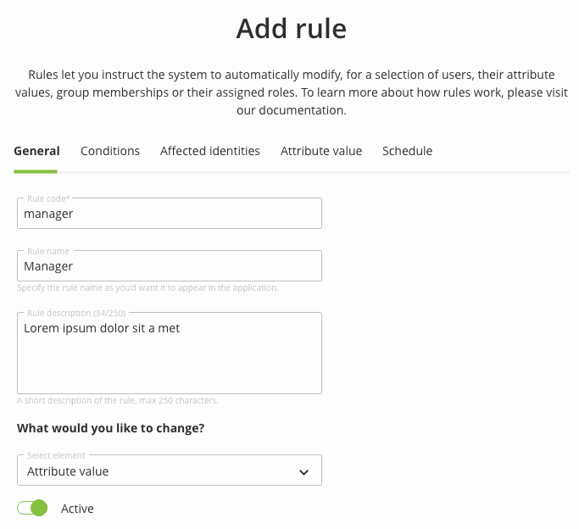Screen dimensions: 579x529
Task: Click into the Rule name field
Action: 169,266
